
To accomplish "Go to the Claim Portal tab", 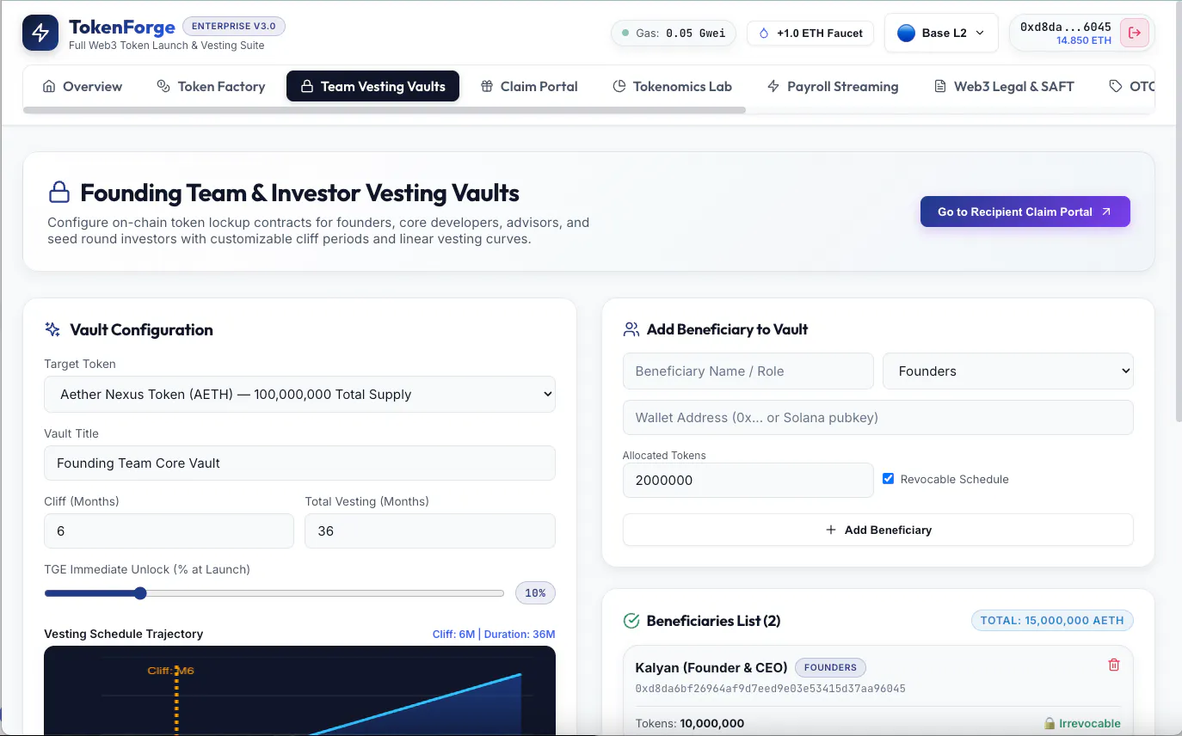I will click(x=529, y=86).
